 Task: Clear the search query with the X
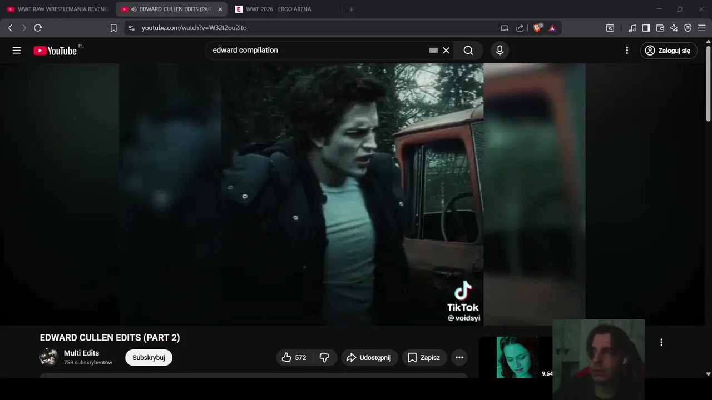pos(446,51)
